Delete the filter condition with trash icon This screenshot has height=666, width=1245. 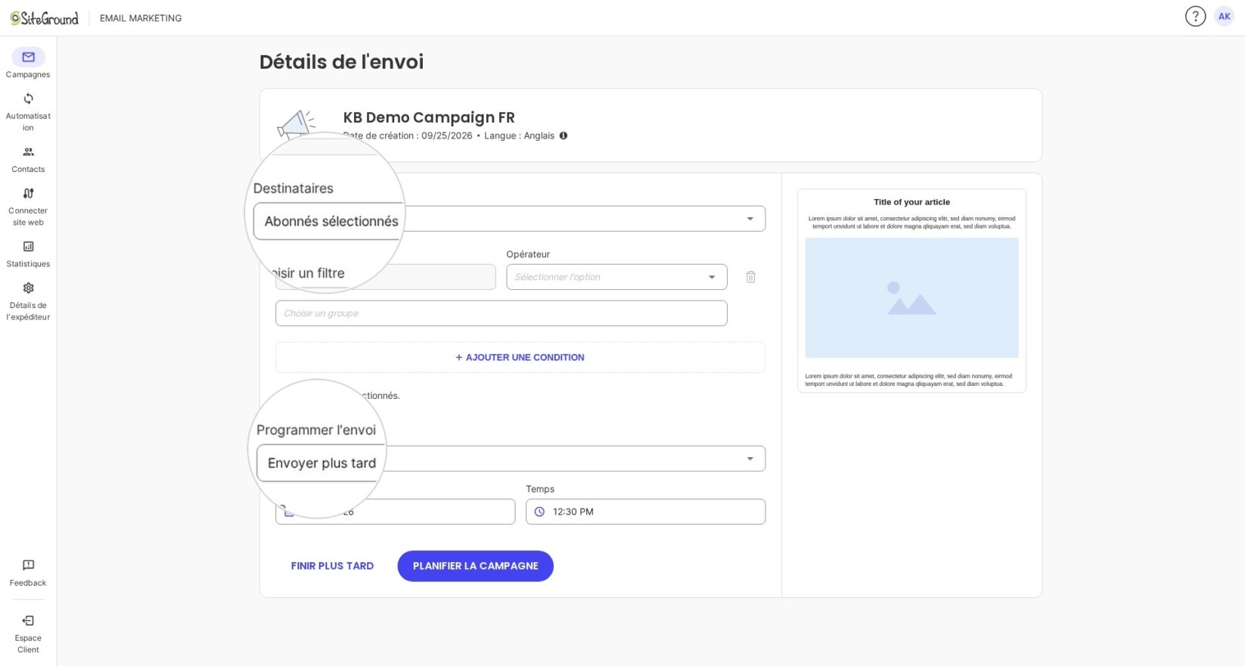pyautogui.click(x=750, y=277)
